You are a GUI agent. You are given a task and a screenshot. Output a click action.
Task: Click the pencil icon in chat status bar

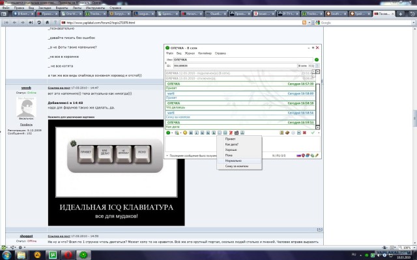317,155
